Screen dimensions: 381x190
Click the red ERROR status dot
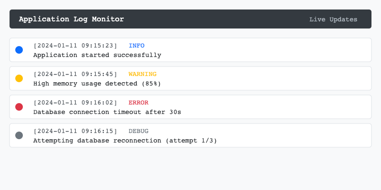19,107
